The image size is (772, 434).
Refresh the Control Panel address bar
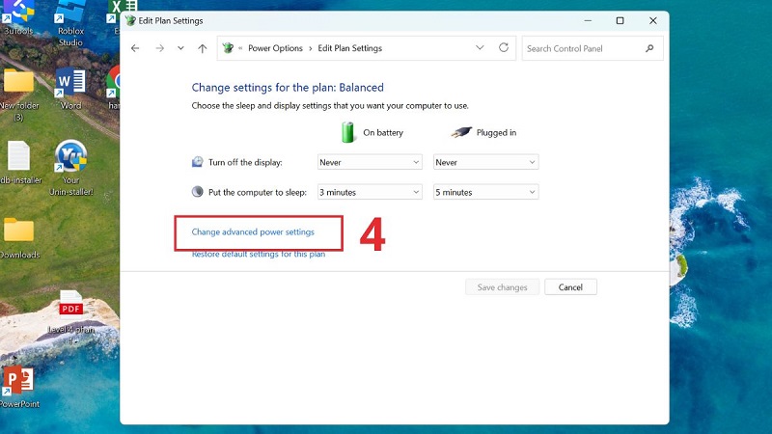click(504, 48)
